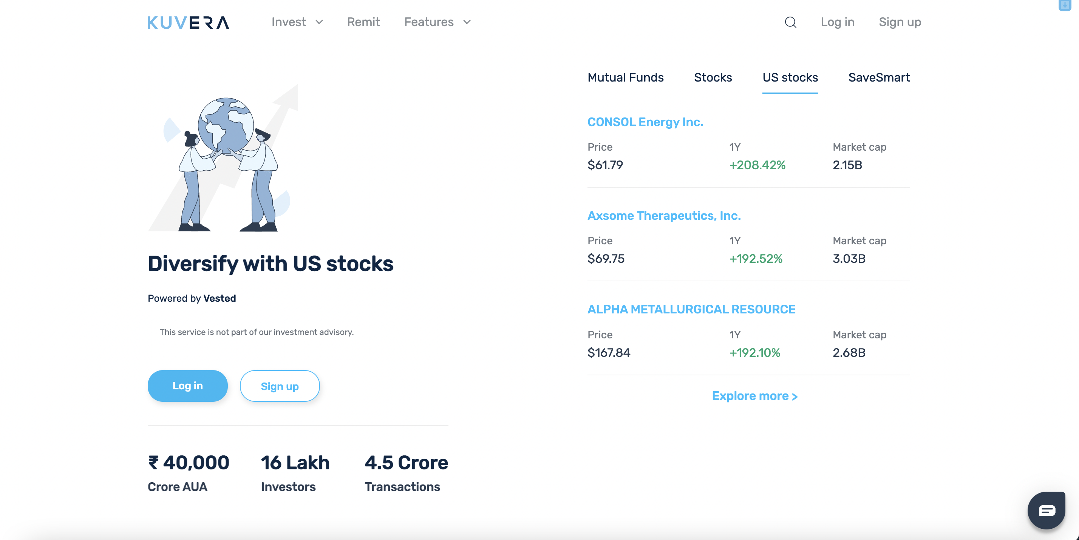Select the US stocks tab
The height and width of the screenshot is (540, 1079).
coord(790,77)
